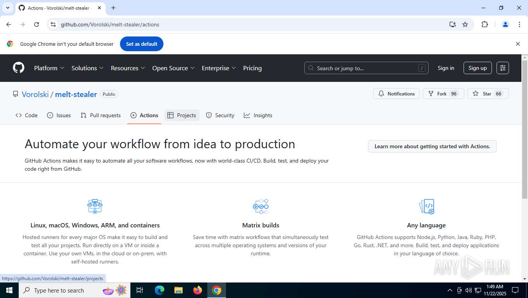Expand the Solutions menu
The image size is (528, 298).
click(87, 68)
